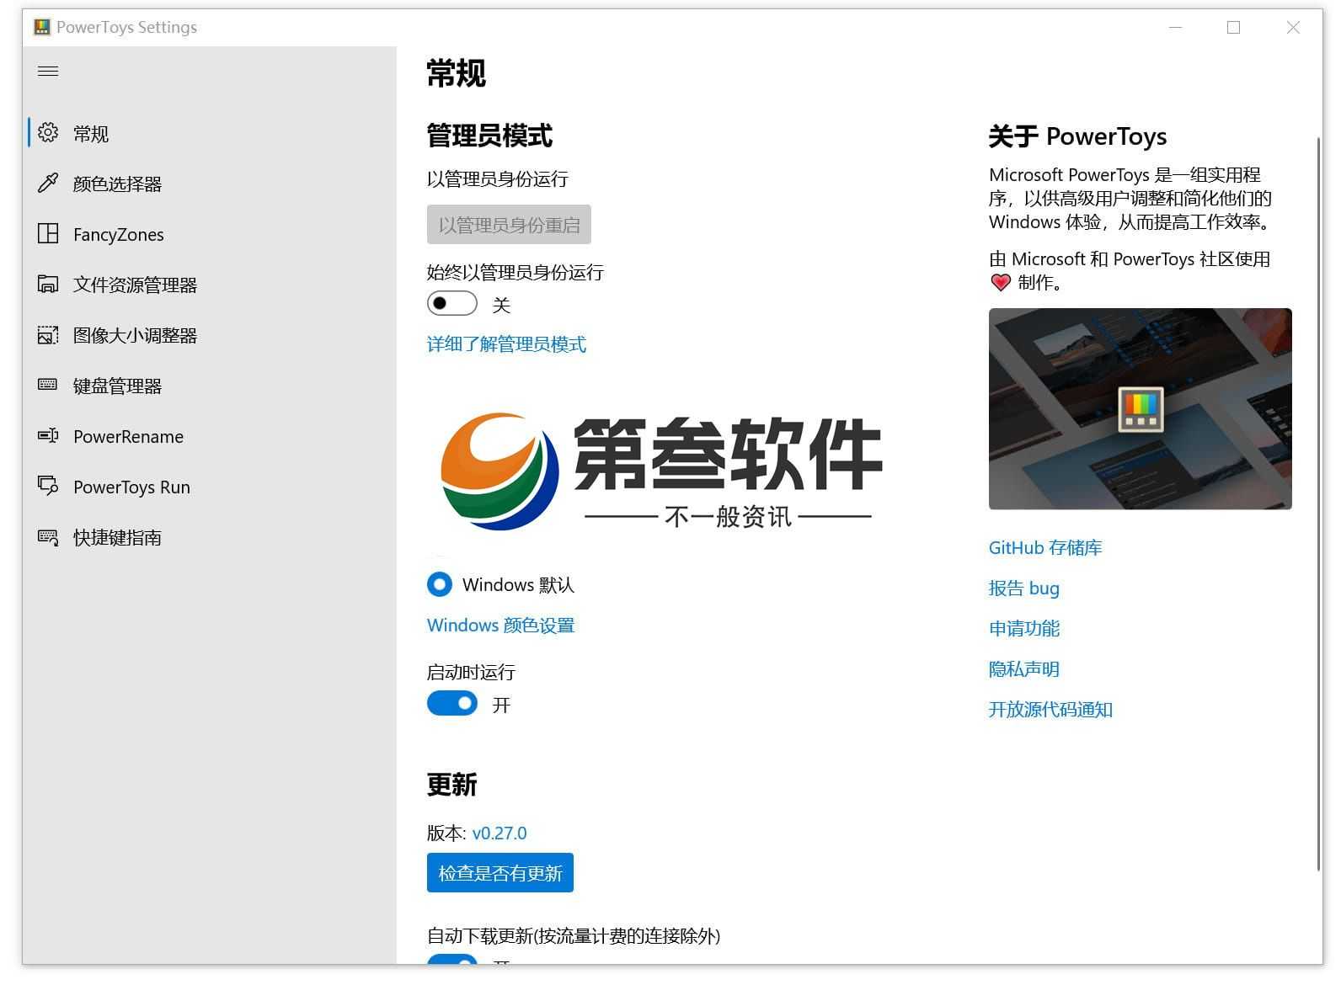The image size is (1341, 985).
Task: Click the vertical scrollbar on the right
Action: pyautogui.click(x=1318, y=505)
